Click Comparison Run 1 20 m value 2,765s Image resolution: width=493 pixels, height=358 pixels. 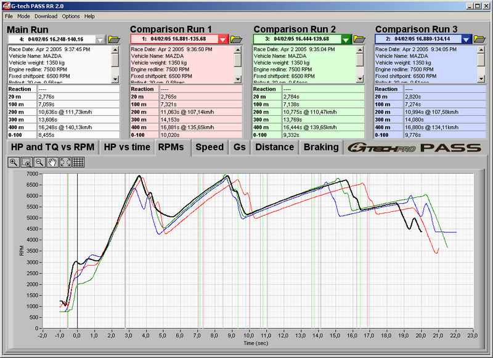point(201,97)
